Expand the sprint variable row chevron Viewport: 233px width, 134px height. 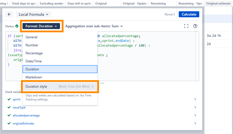click(x=195, y=99)
